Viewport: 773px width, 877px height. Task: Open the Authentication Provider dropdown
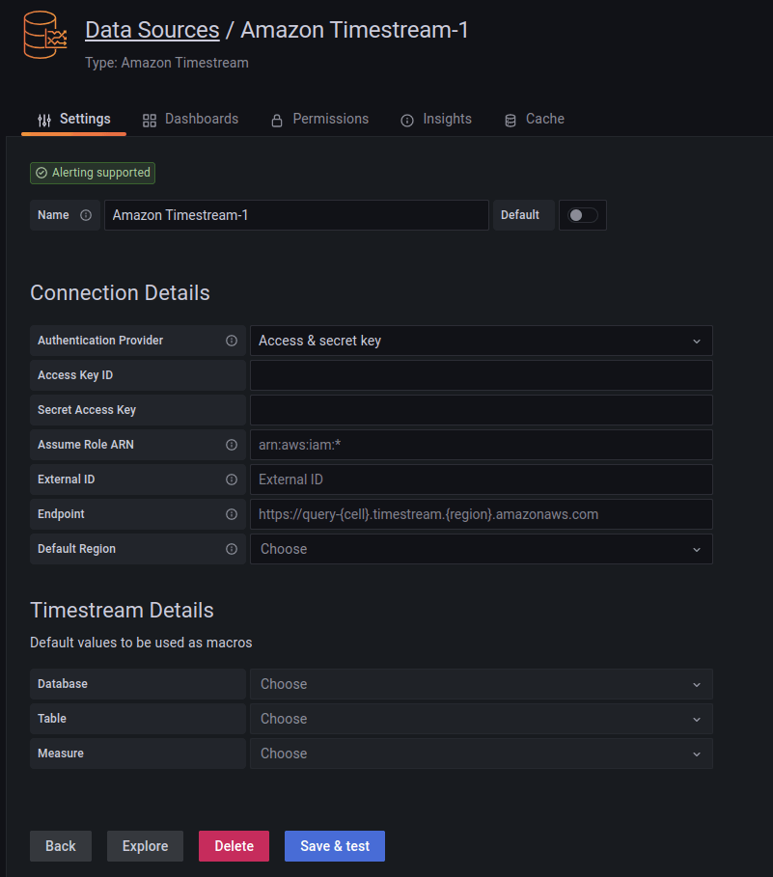[481, 341]
